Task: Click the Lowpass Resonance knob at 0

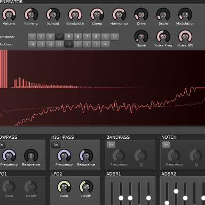Action: [x=31, y=156]
